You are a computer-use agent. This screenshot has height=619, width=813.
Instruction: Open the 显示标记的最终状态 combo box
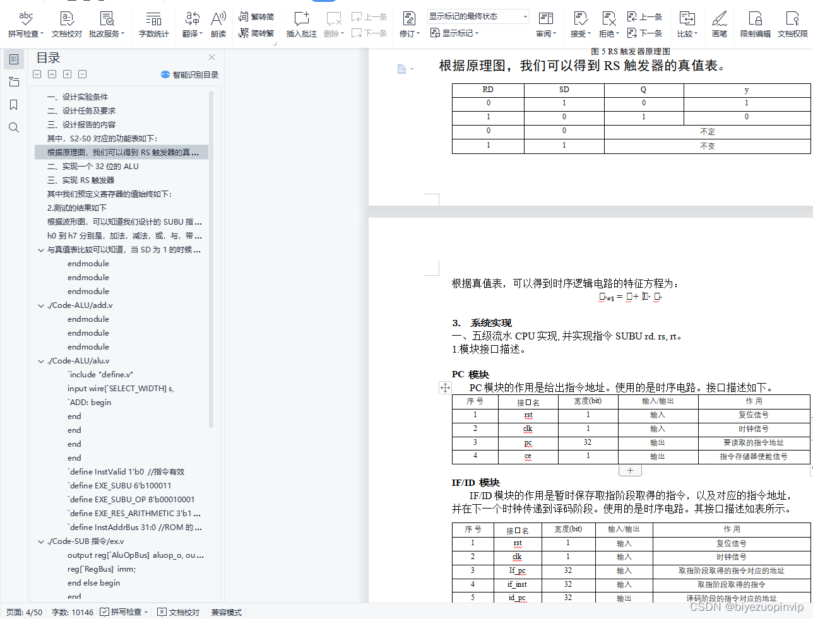point(478,16)
